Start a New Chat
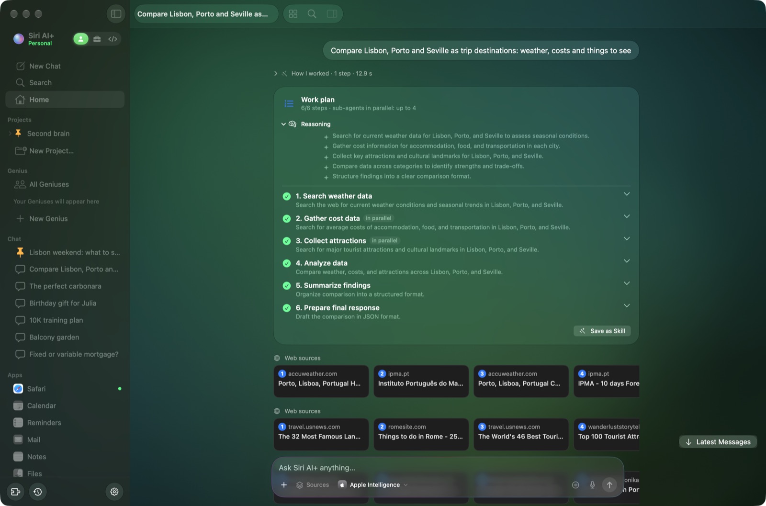 click(65, 66)
